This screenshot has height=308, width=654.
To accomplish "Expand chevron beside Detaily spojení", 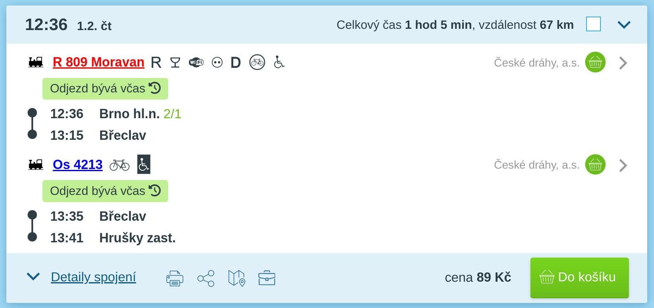I will click(x=33, y=277).
